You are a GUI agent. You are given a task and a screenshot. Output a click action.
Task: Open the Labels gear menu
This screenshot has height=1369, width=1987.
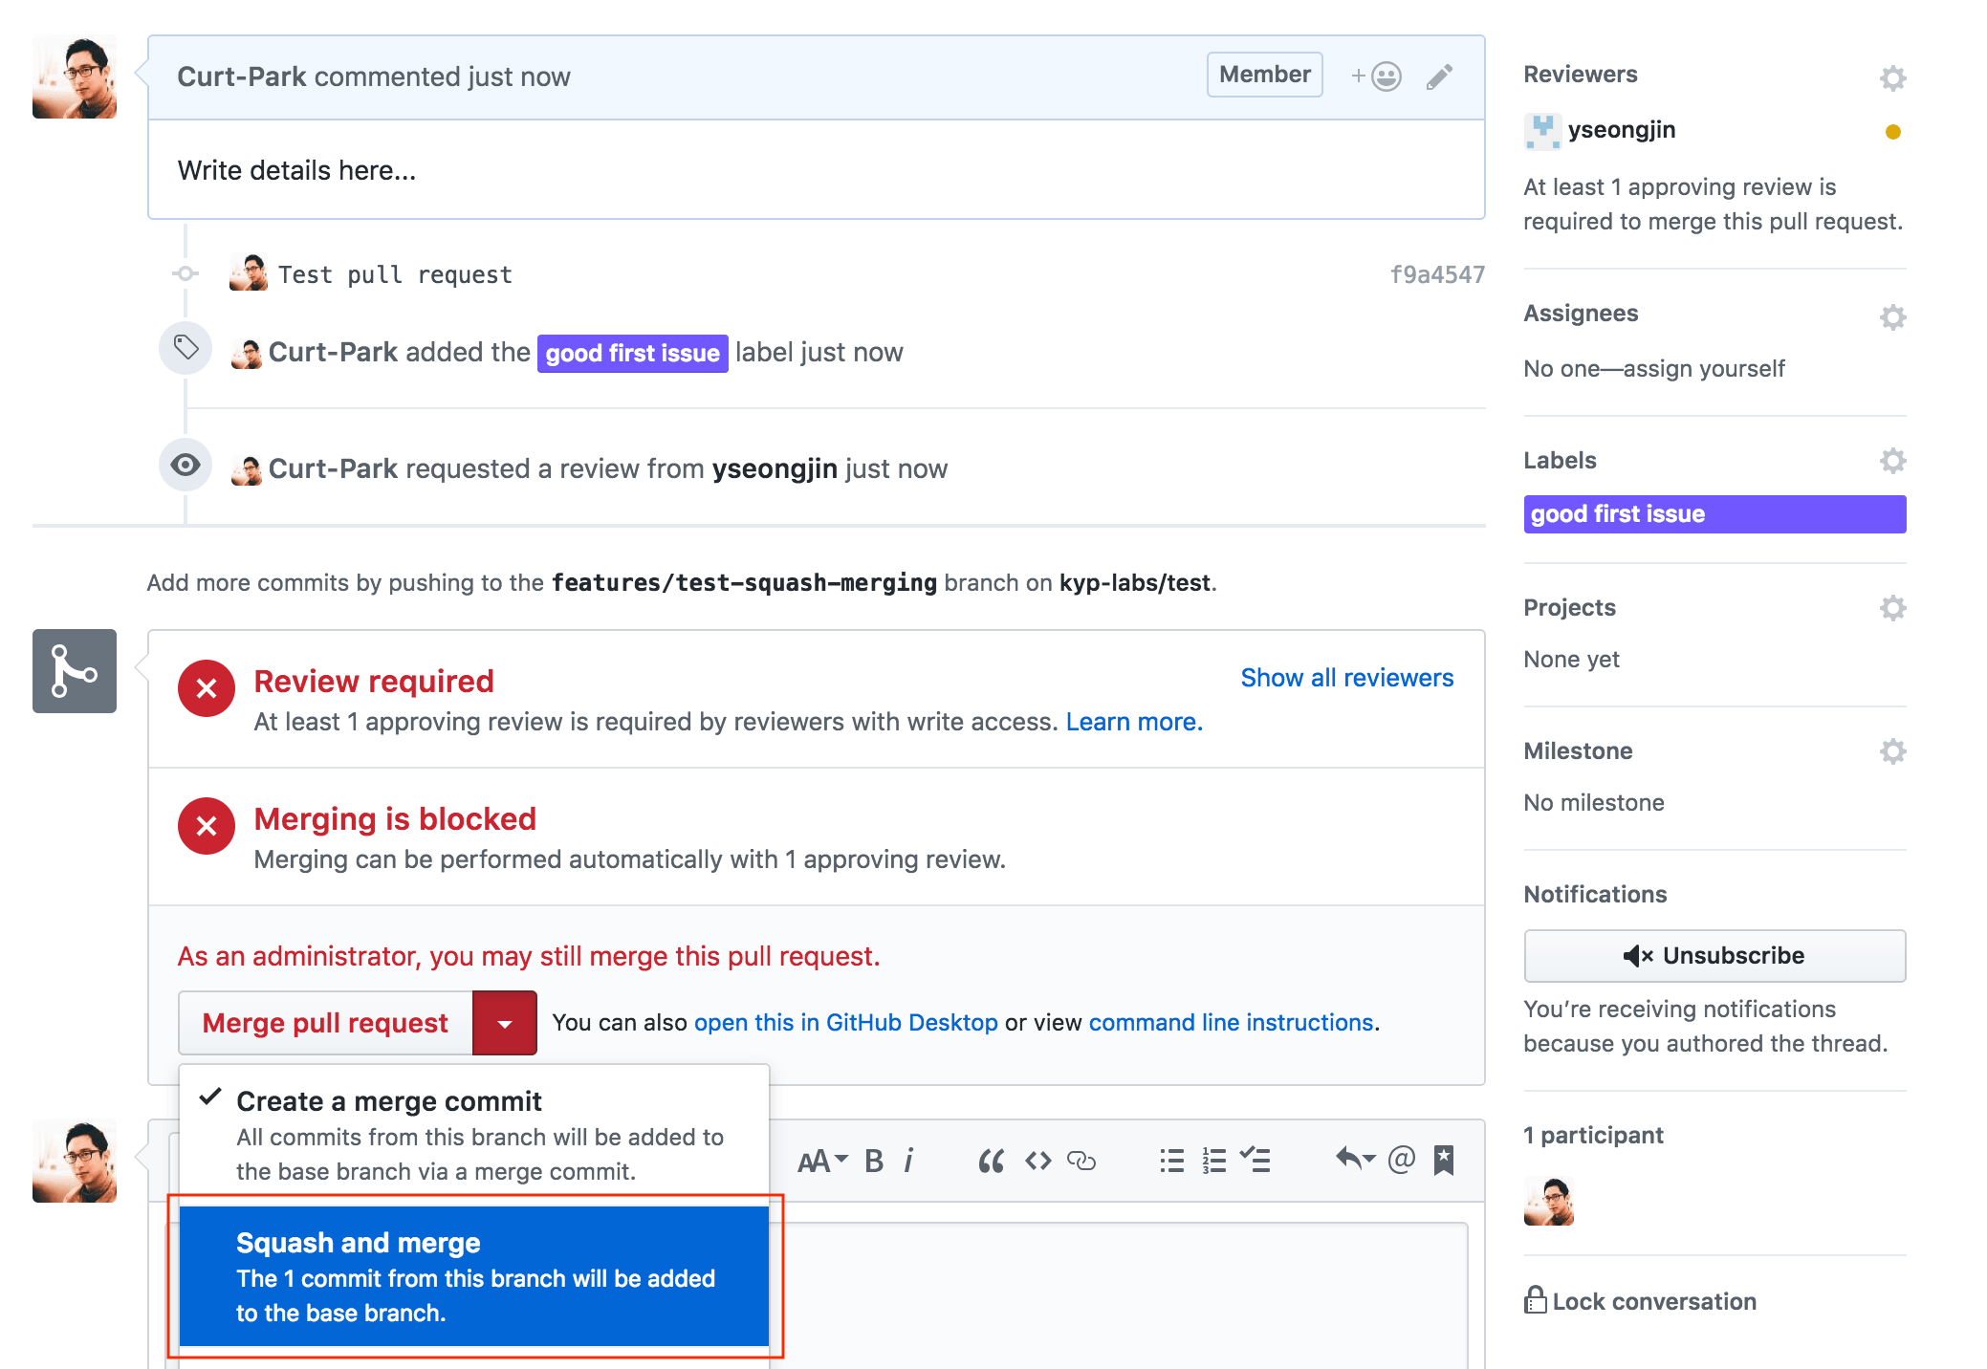pyautogui.click(x=1892, y=461)
